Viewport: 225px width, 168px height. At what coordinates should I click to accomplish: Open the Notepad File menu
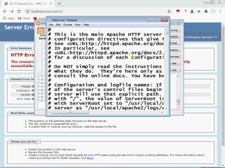tap(51, 25)
